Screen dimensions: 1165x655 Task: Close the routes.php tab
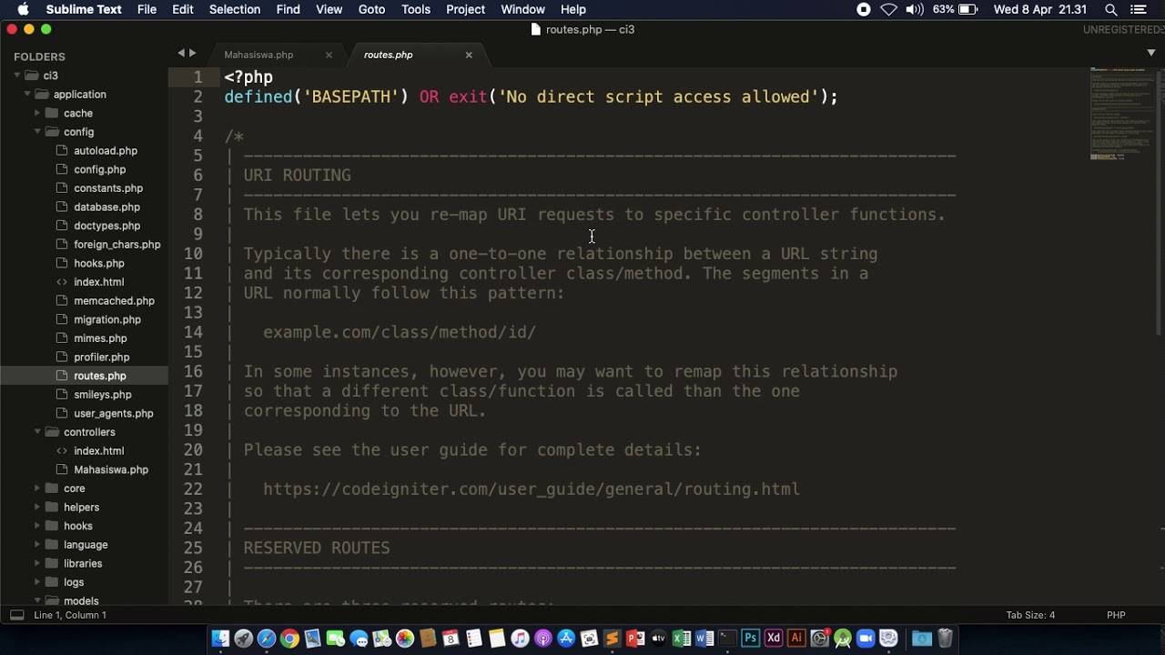(x=469, y=55)
